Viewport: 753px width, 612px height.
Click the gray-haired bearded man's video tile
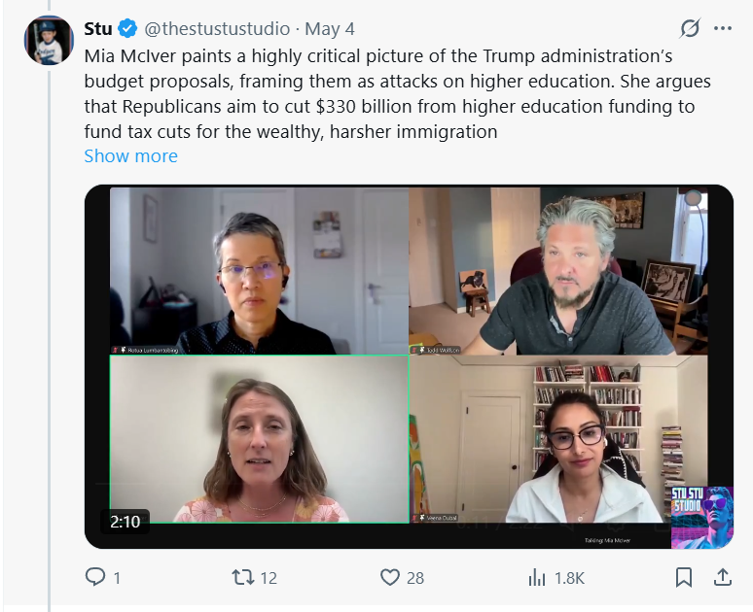point(558,271)
